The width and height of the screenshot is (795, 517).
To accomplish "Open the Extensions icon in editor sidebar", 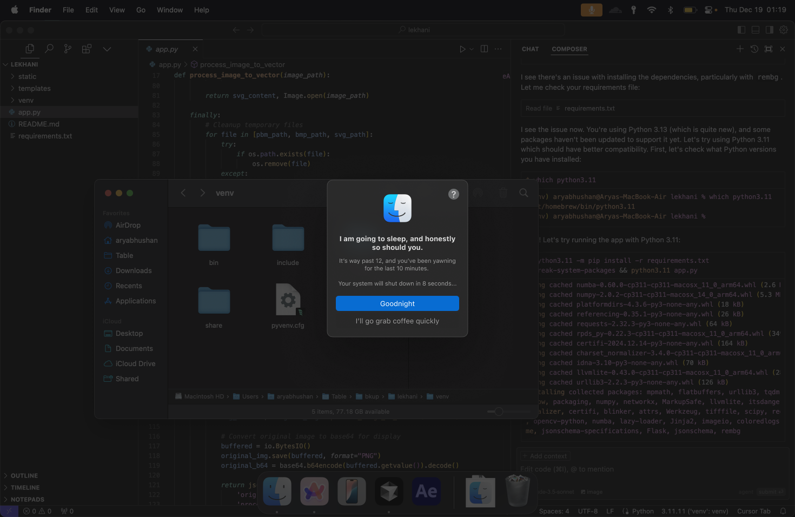I will point(87,49).
